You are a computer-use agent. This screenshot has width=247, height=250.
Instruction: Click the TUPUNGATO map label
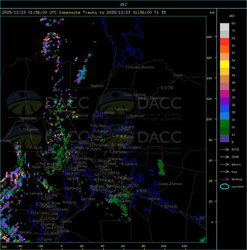click(48, 207)
